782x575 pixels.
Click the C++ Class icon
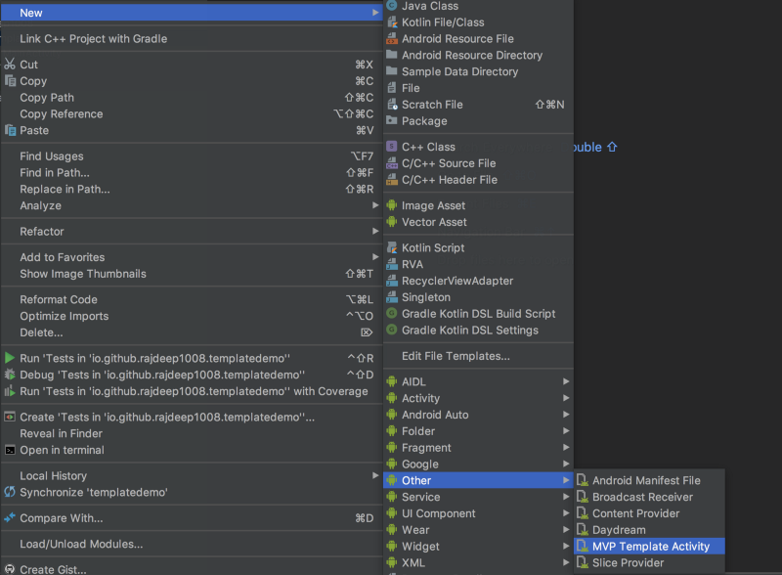point(392,147)
